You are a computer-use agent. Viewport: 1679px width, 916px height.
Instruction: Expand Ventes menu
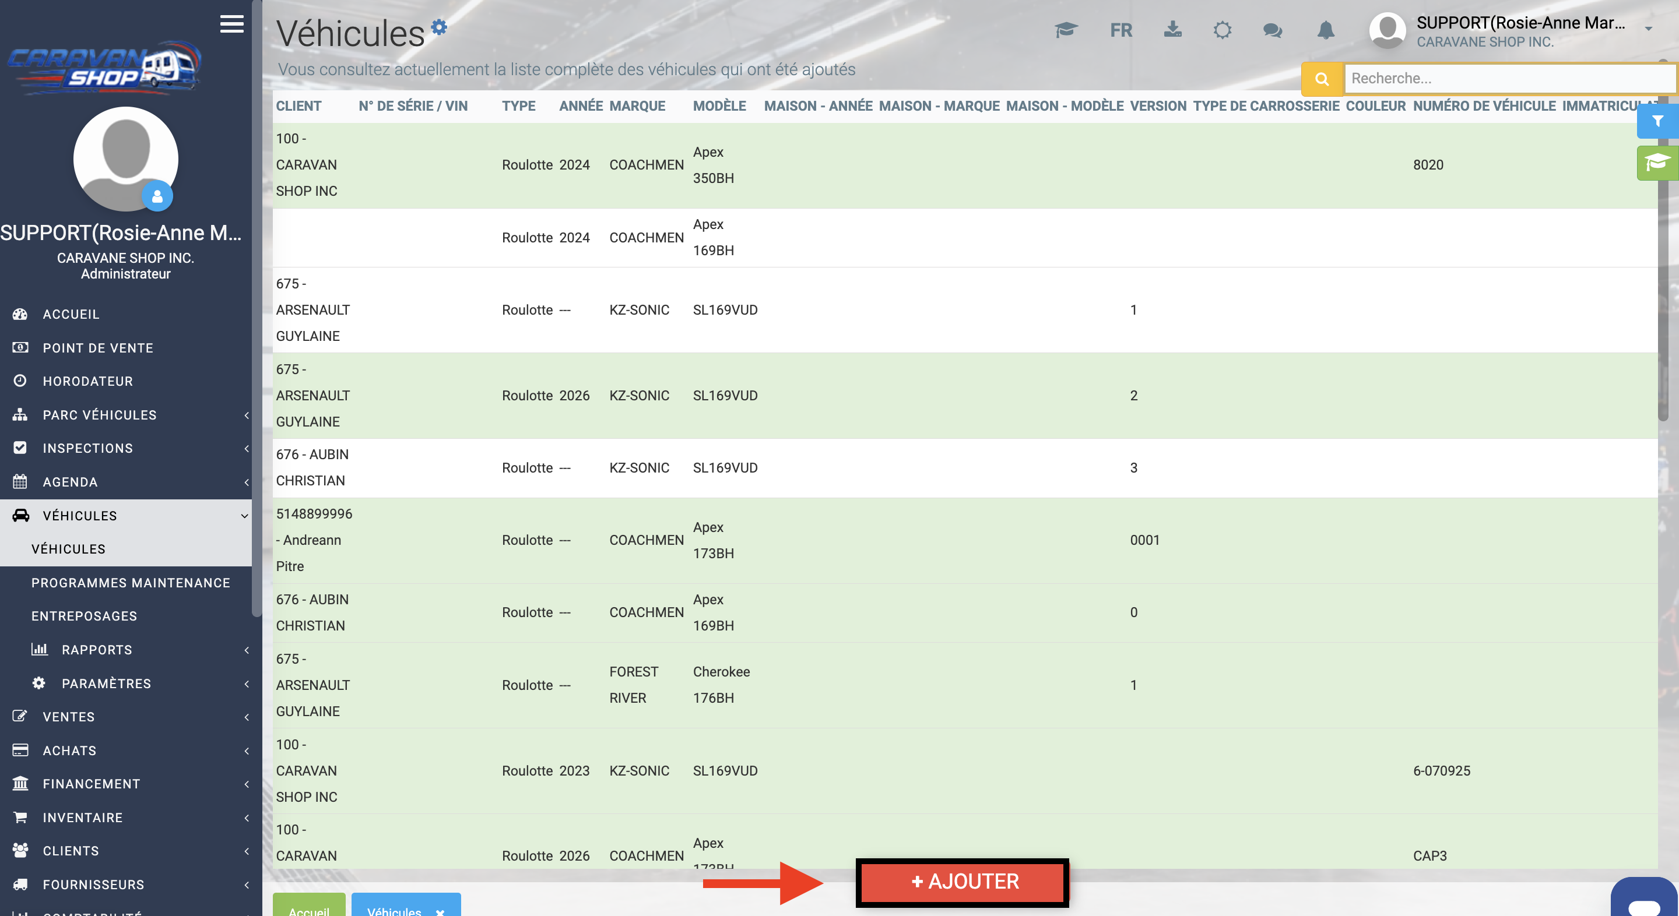(x=126, y=717)
